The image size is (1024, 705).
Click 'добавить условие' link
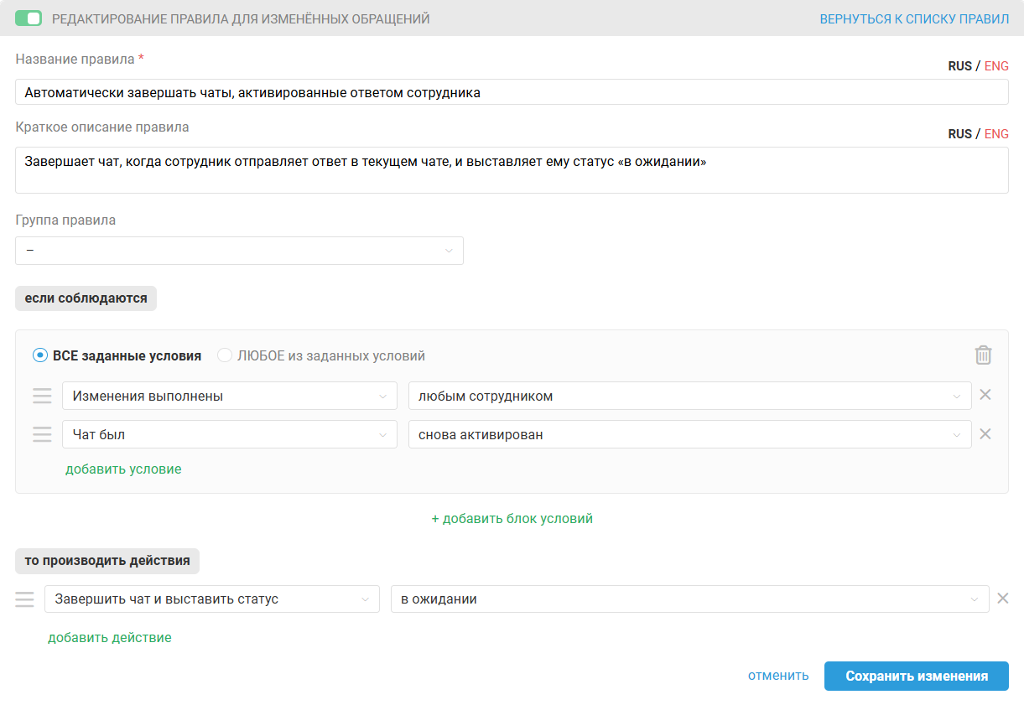pos(123,469)
